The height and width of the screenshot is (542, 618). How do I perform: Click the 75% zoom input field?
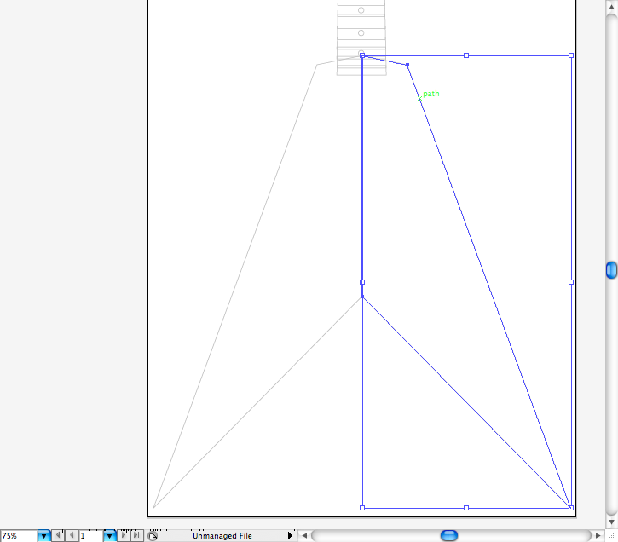[18, 536]
